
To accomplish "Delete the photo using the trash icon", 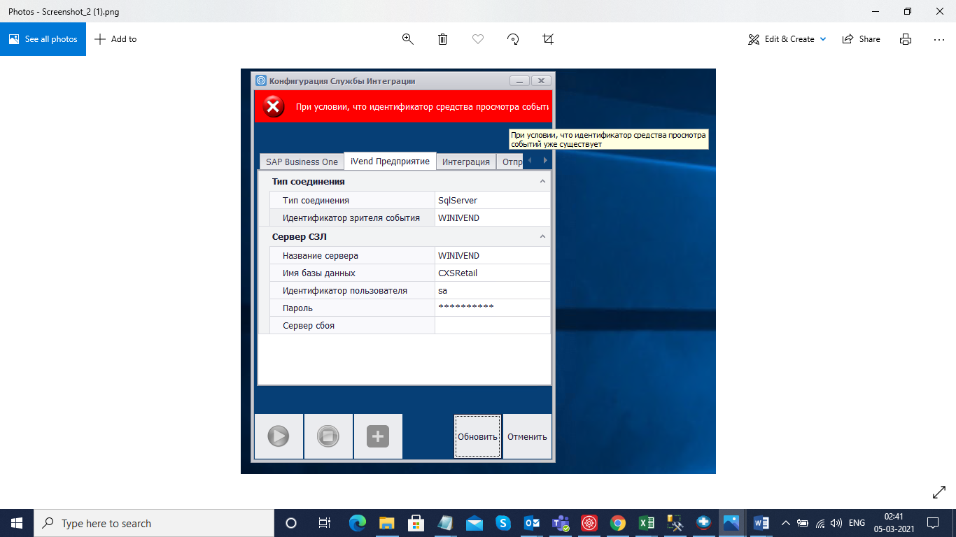I will (443, 39).
